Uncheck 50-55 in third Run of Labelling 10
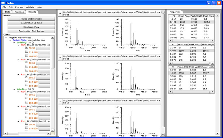223x138 pixels. (x=26, y=77)
